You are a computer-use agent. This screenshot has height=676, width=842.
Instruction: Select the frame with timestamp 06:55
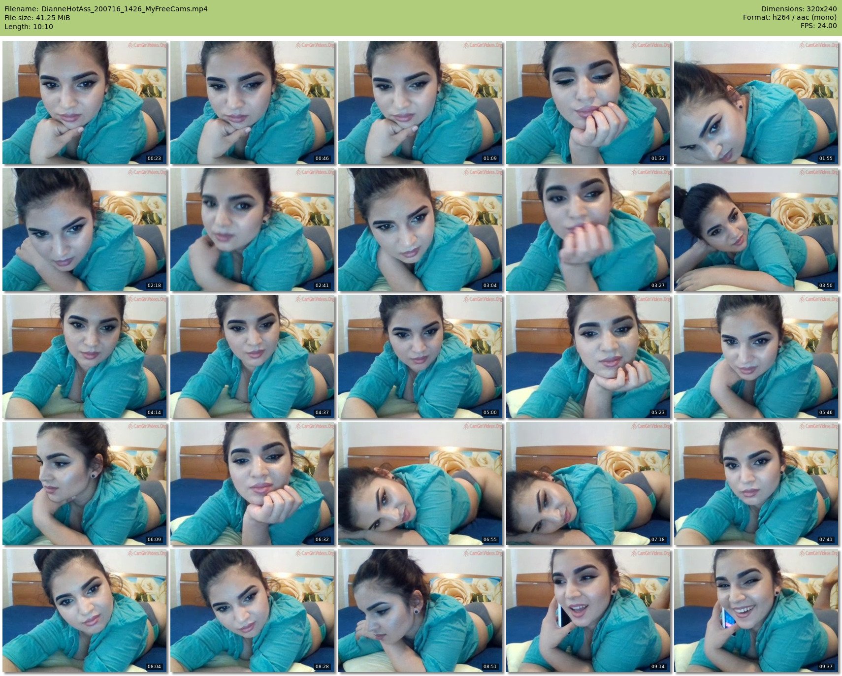click(421, 483)
